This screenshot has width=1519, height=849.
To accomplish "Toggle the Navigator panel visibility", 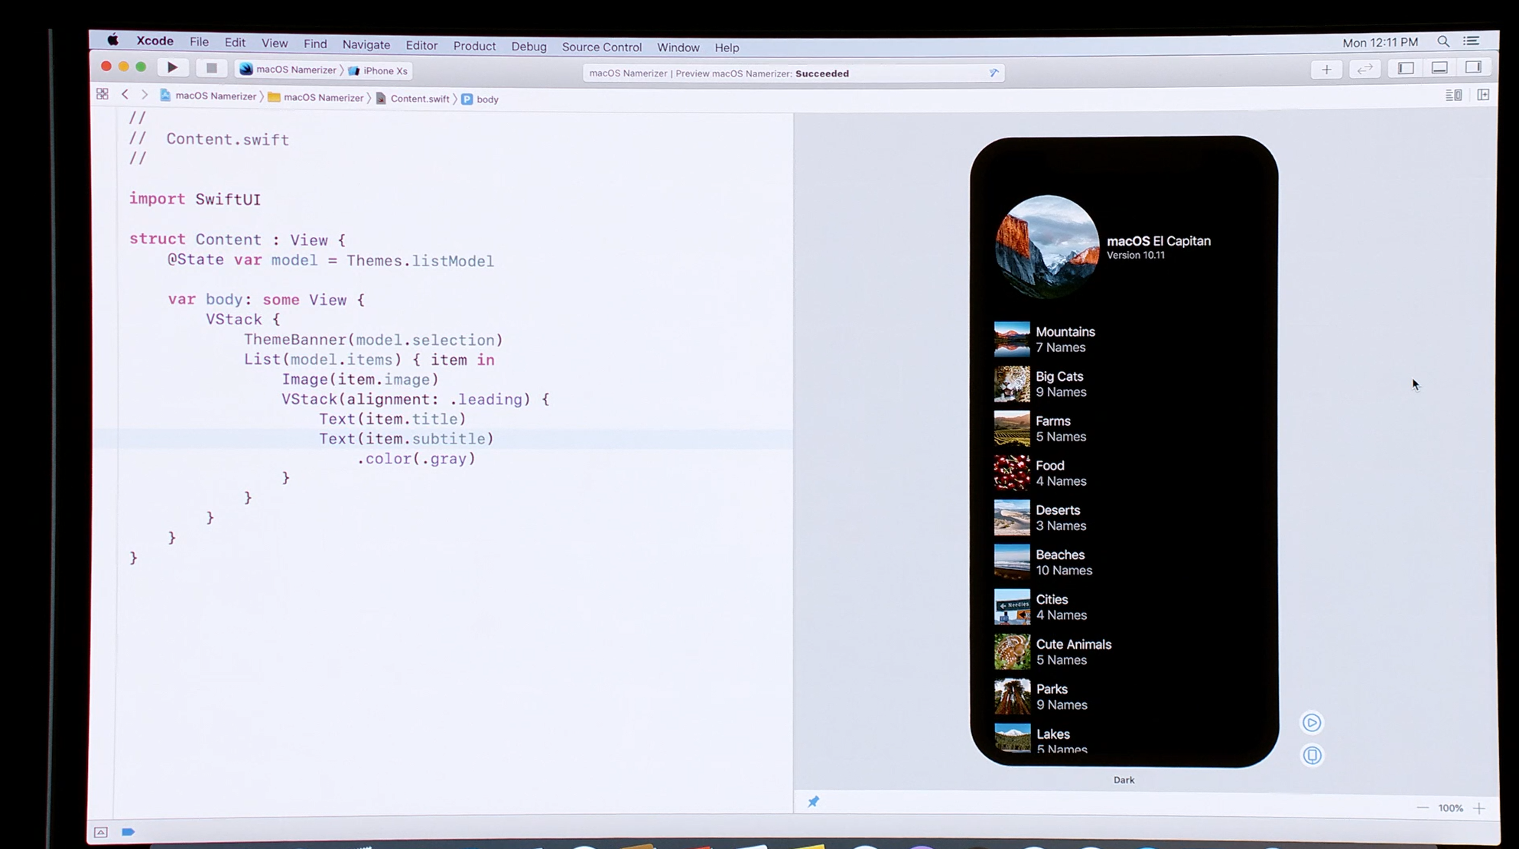I will pyautogui.click(x=1406, y=69).
